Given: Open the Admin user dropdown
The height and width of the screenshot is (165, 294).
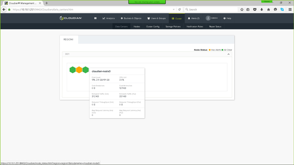Looking at the screenshot, I should [212, 18].
